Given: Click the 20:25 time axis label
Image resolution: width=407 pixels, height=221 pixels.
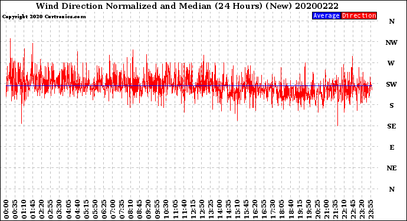Looking at the screenshot, I should click(x=317, y=209).
